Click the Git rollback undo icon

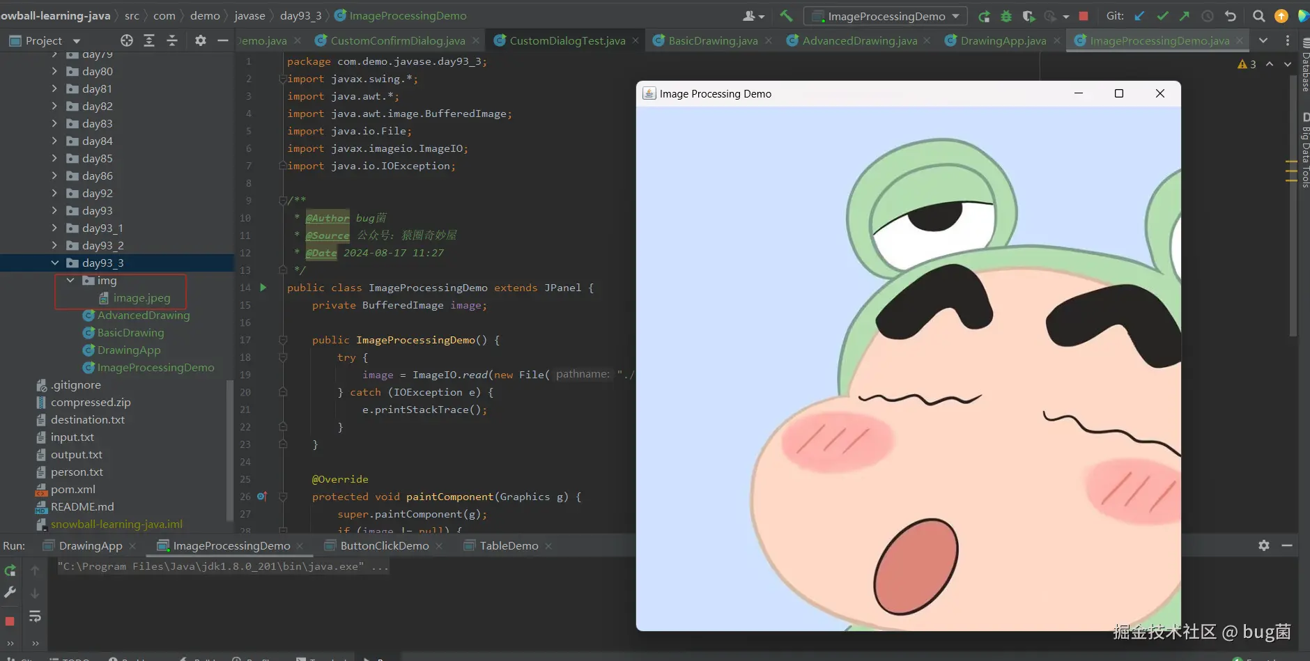1231,16
